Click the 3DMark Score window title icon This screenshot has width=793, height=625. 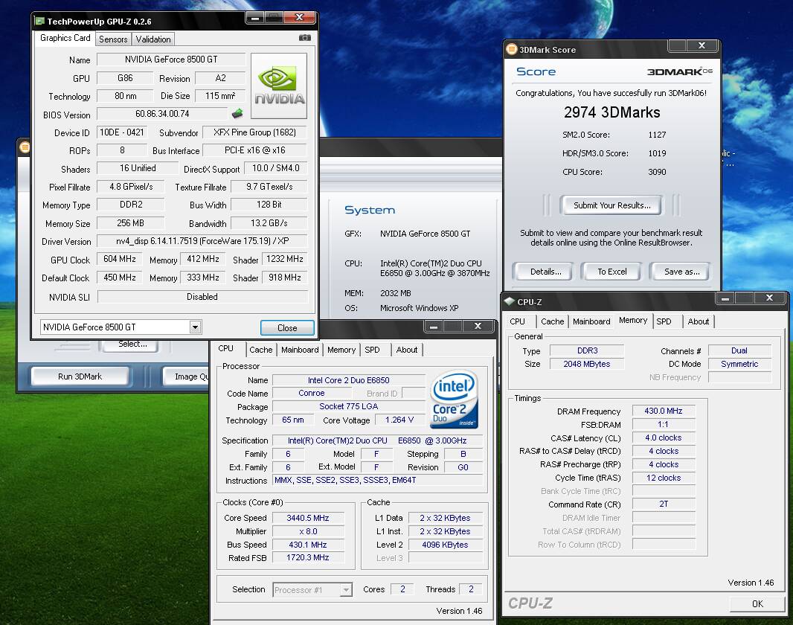(x=512, y=50)
